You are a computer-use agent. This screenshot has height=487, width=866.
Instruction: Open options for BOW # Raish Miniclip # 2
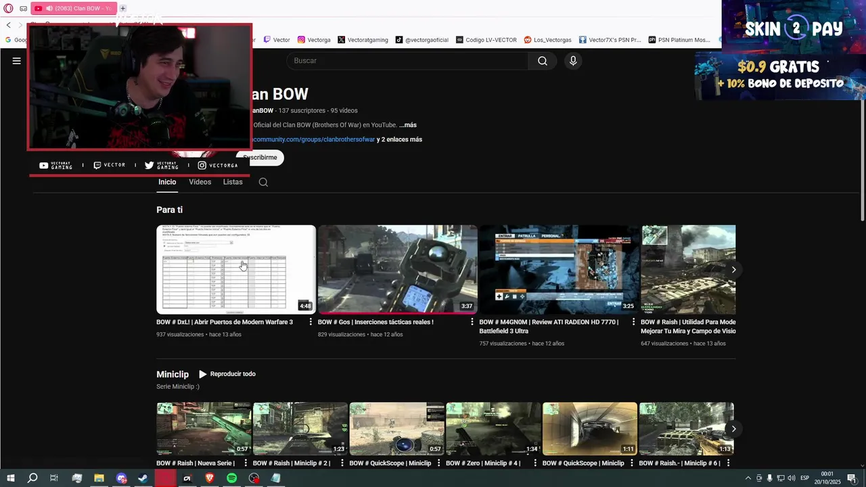tap(342, 463)
